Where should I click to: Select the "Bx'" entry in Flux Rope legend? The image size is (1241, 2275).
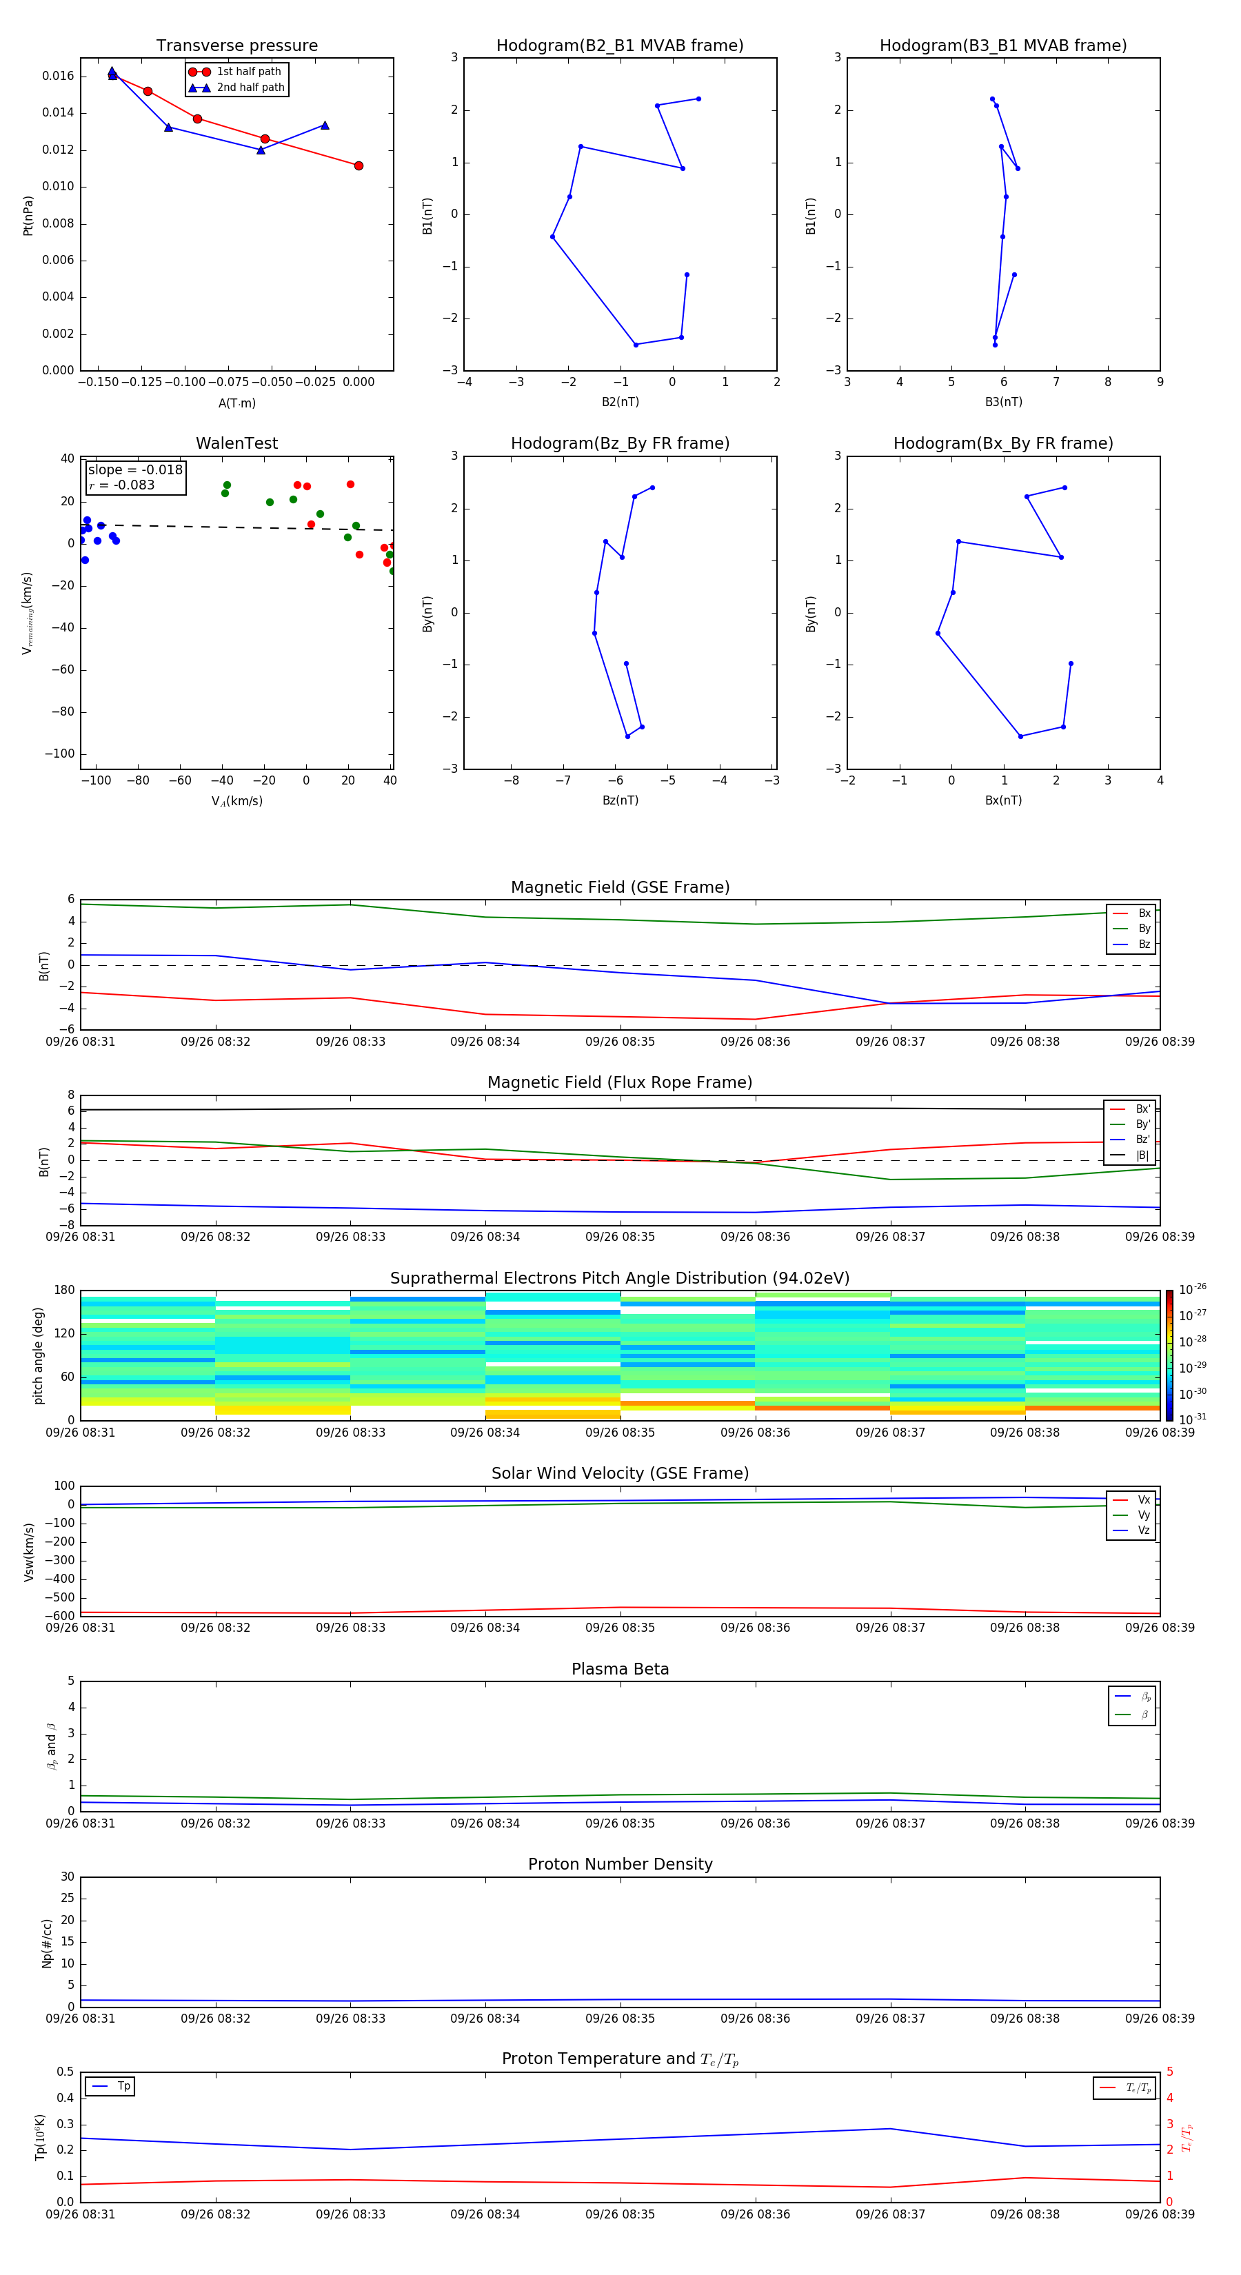(1130, 1109)
